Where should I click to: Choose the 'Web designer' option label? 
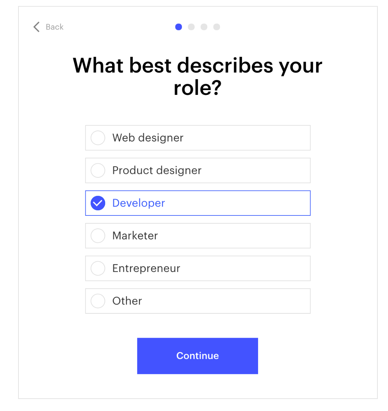(x=148, y=138)
